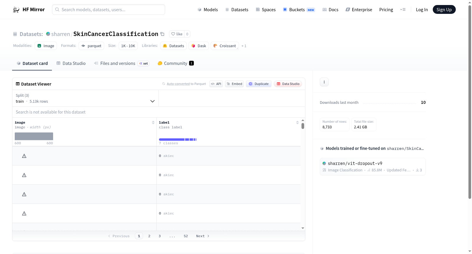Filter by the Image modality tag

tap(46, 46)
